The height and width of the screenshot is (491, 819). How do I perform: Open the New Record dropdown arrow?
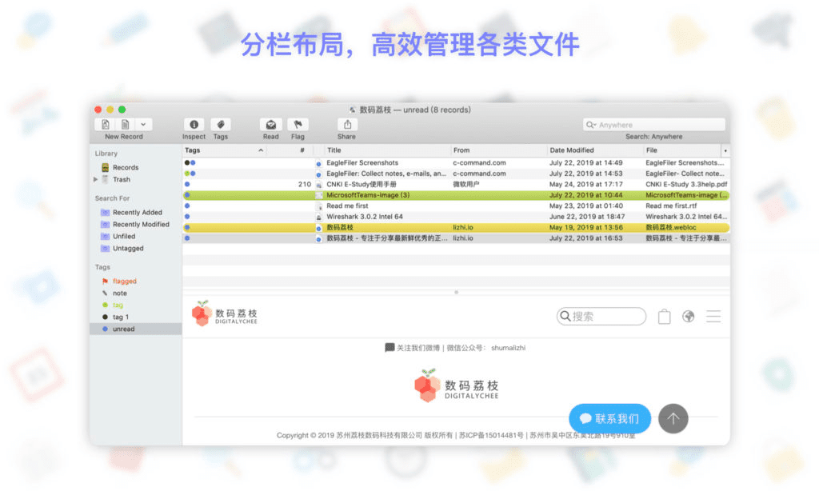[x=143, y=124]
